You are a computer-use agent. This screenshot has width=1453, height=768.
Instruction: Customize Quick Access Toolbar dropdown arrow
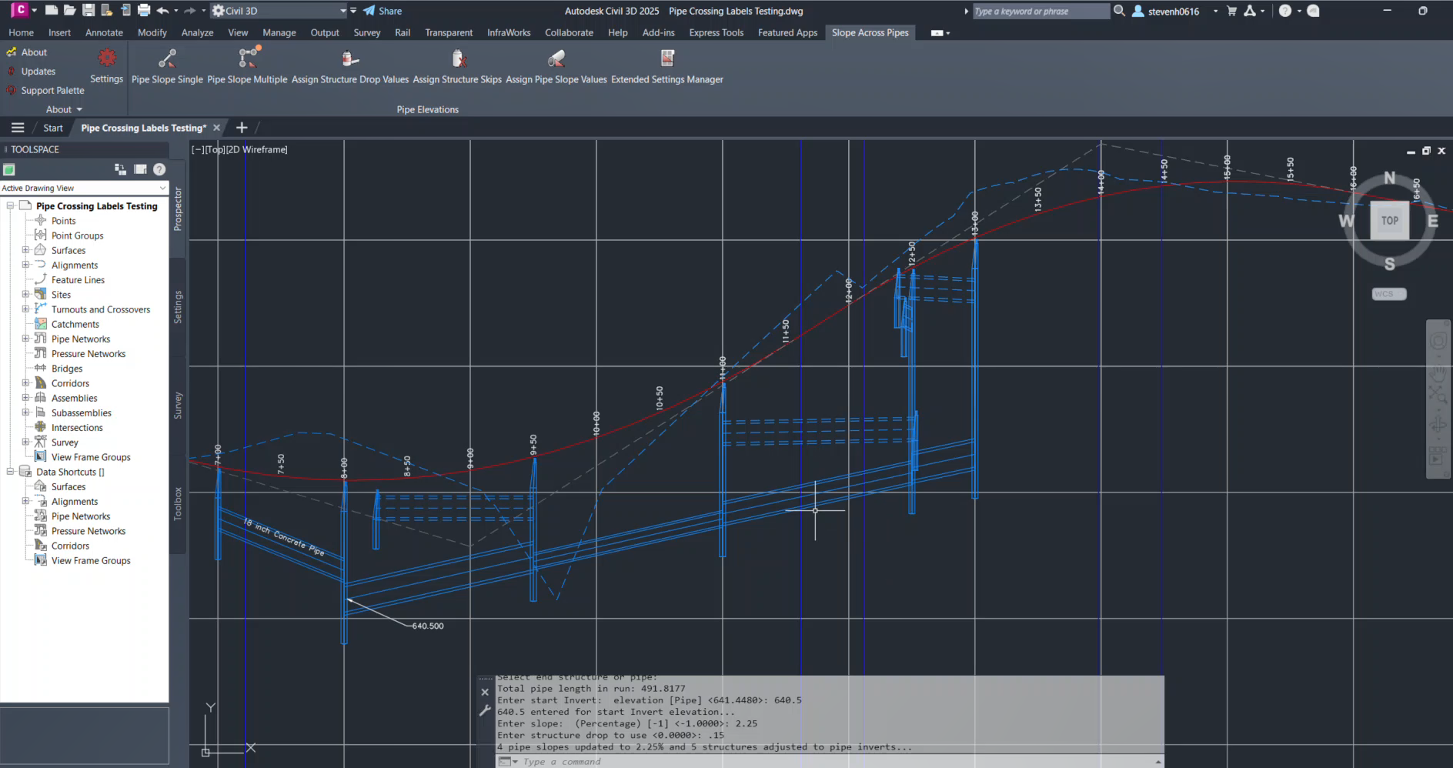pos(353,11)
